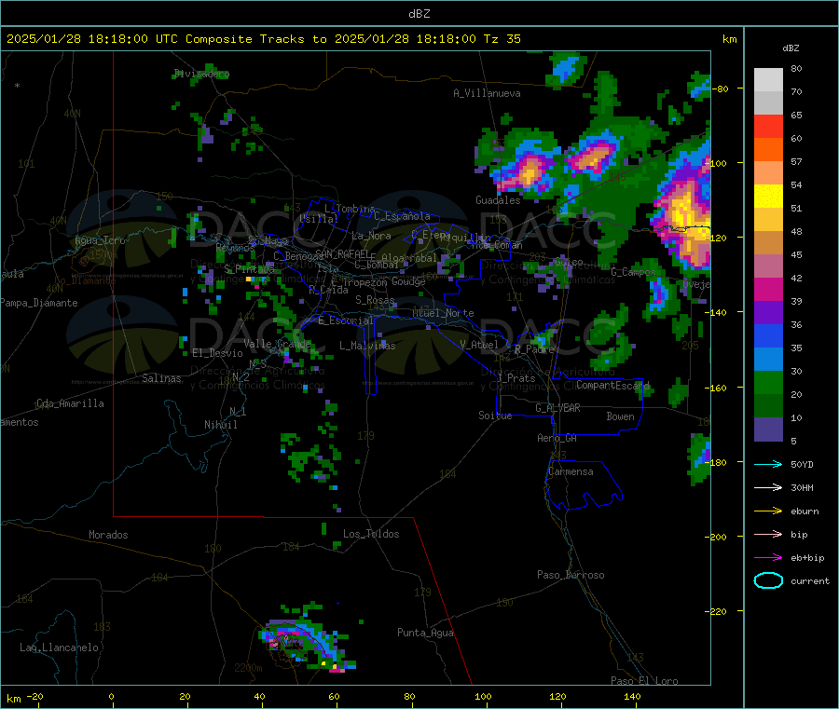This screenshot has height=709, width=839.
Task: Click the J_Prats map label
Action: click(516, 378)
